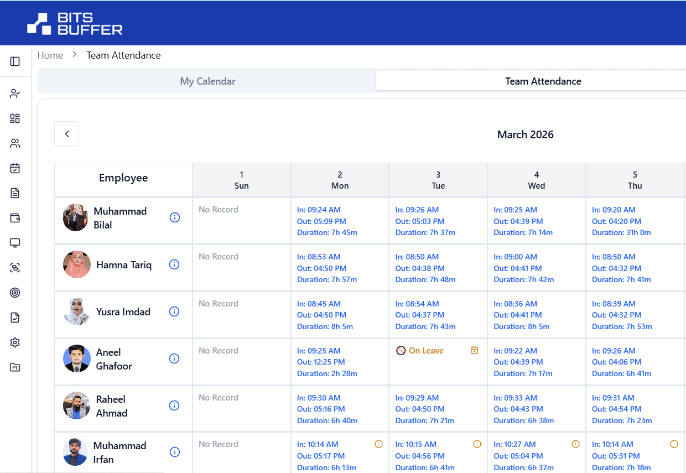Open the monitor screen sidebar icon

click(x=15, y=243)
